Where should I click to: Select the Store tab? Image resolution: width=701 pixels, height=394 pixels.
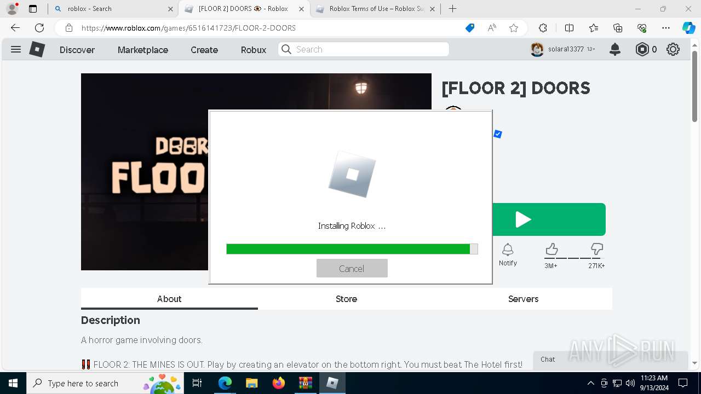(346, 299)
